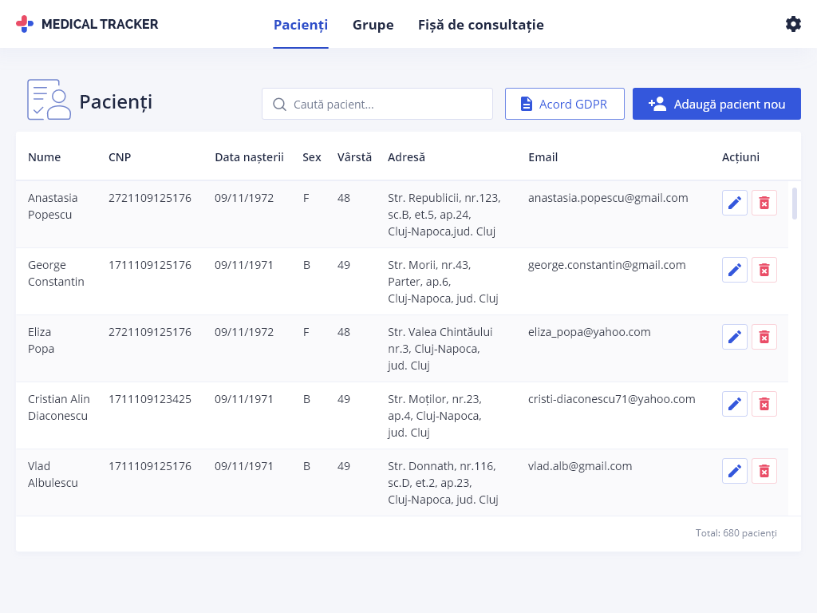Screen dimensions: 817x613
Task: Click email vlad.alb@gmail.com
Action: pyautogui.click(x=580, y=466)
